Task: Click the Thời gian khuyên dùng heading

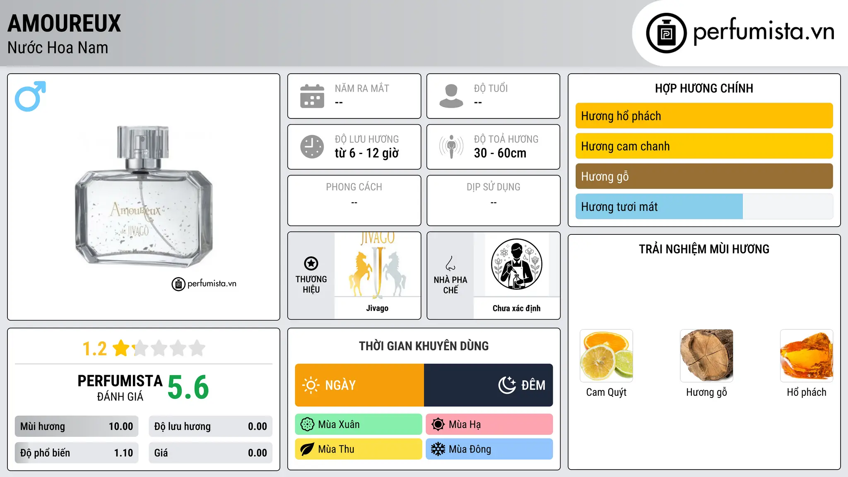Action: [424, 346]
